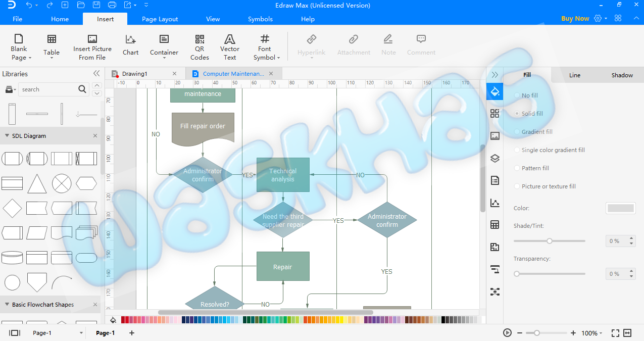644x341 pixels.
Task: Open the Layers panel icon in right sidebar
Action: point(494,158)
